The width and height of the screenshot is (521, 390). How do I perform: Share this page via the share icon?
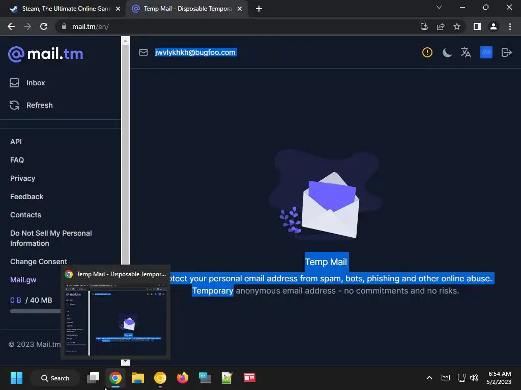coord(441,26)
